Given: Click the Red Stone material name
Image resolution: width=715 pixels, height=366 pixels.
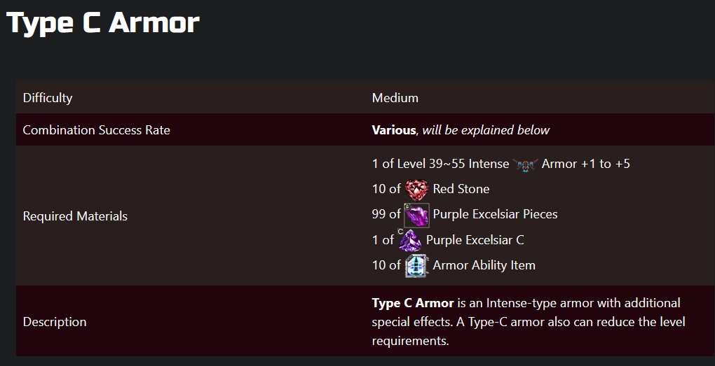Looking at the screenshot, I should pos(461,189).
